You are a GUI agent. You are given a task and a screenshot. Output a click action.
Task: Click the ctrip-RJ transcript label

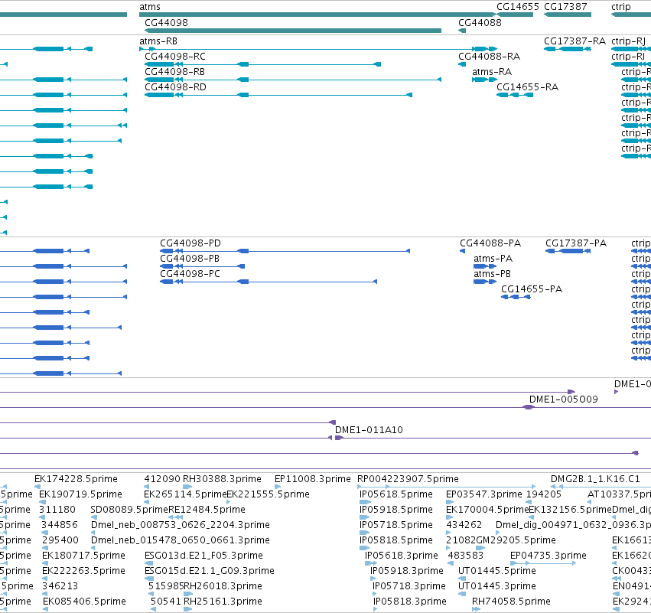click(x=628, y=41)
